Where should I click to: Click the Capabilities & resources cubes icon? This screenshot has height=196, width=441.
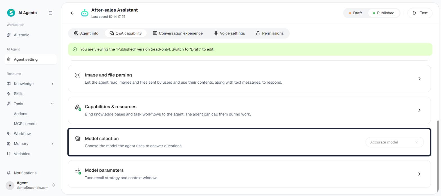[x=78, y=107]
